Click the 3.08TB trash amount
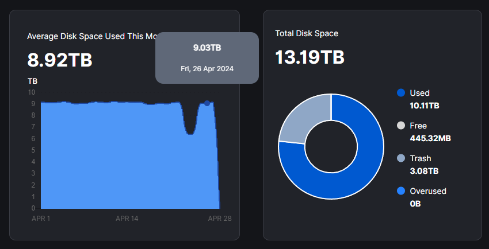489x249 pixels. (x=423, y=171)
